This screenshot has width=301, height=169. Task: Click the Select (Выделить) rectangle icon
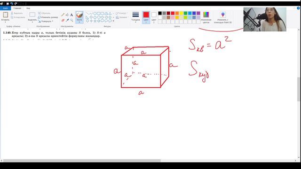[32, 15]
